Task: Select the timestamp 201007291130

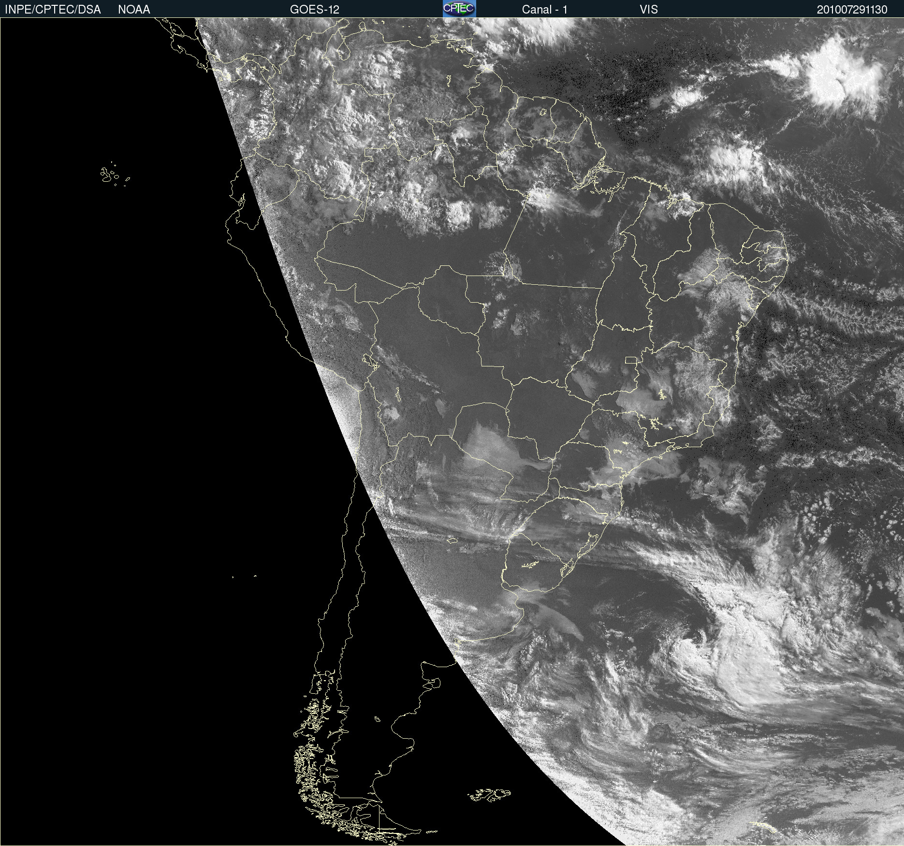Action: click(852, 10)
